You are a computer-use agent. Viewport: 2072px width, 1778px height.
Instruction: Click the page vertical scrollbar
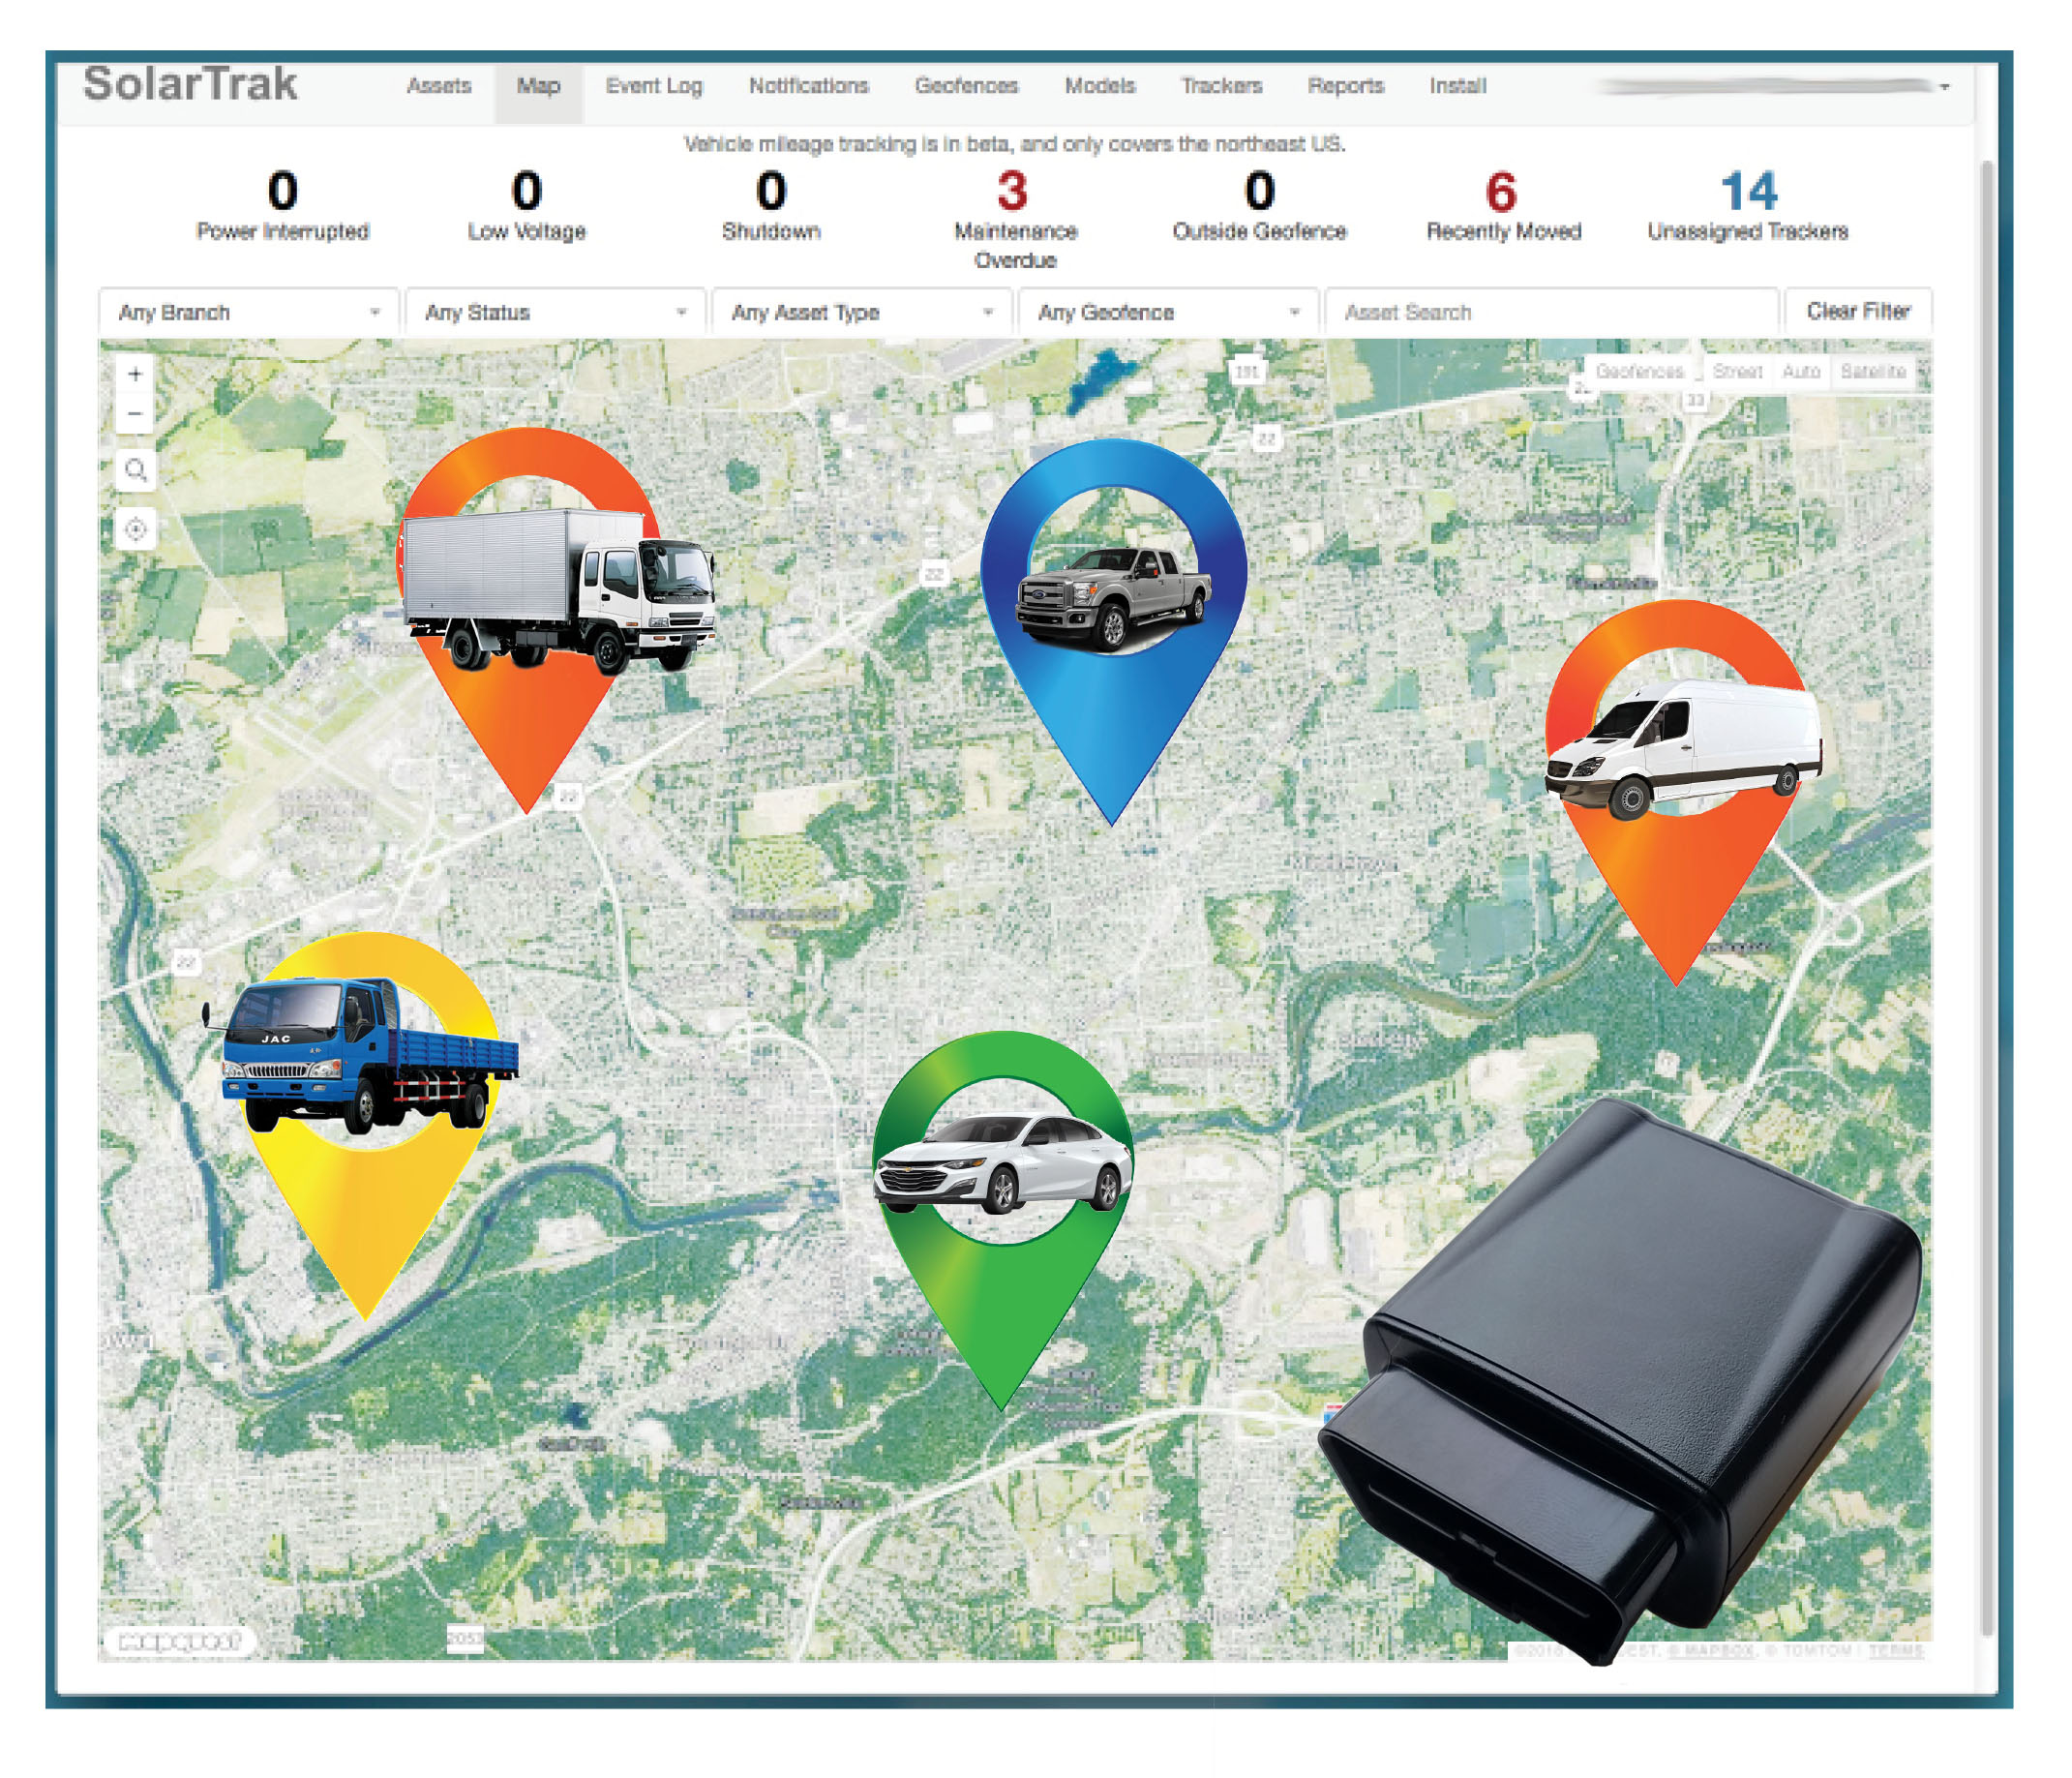point(1987,898)
